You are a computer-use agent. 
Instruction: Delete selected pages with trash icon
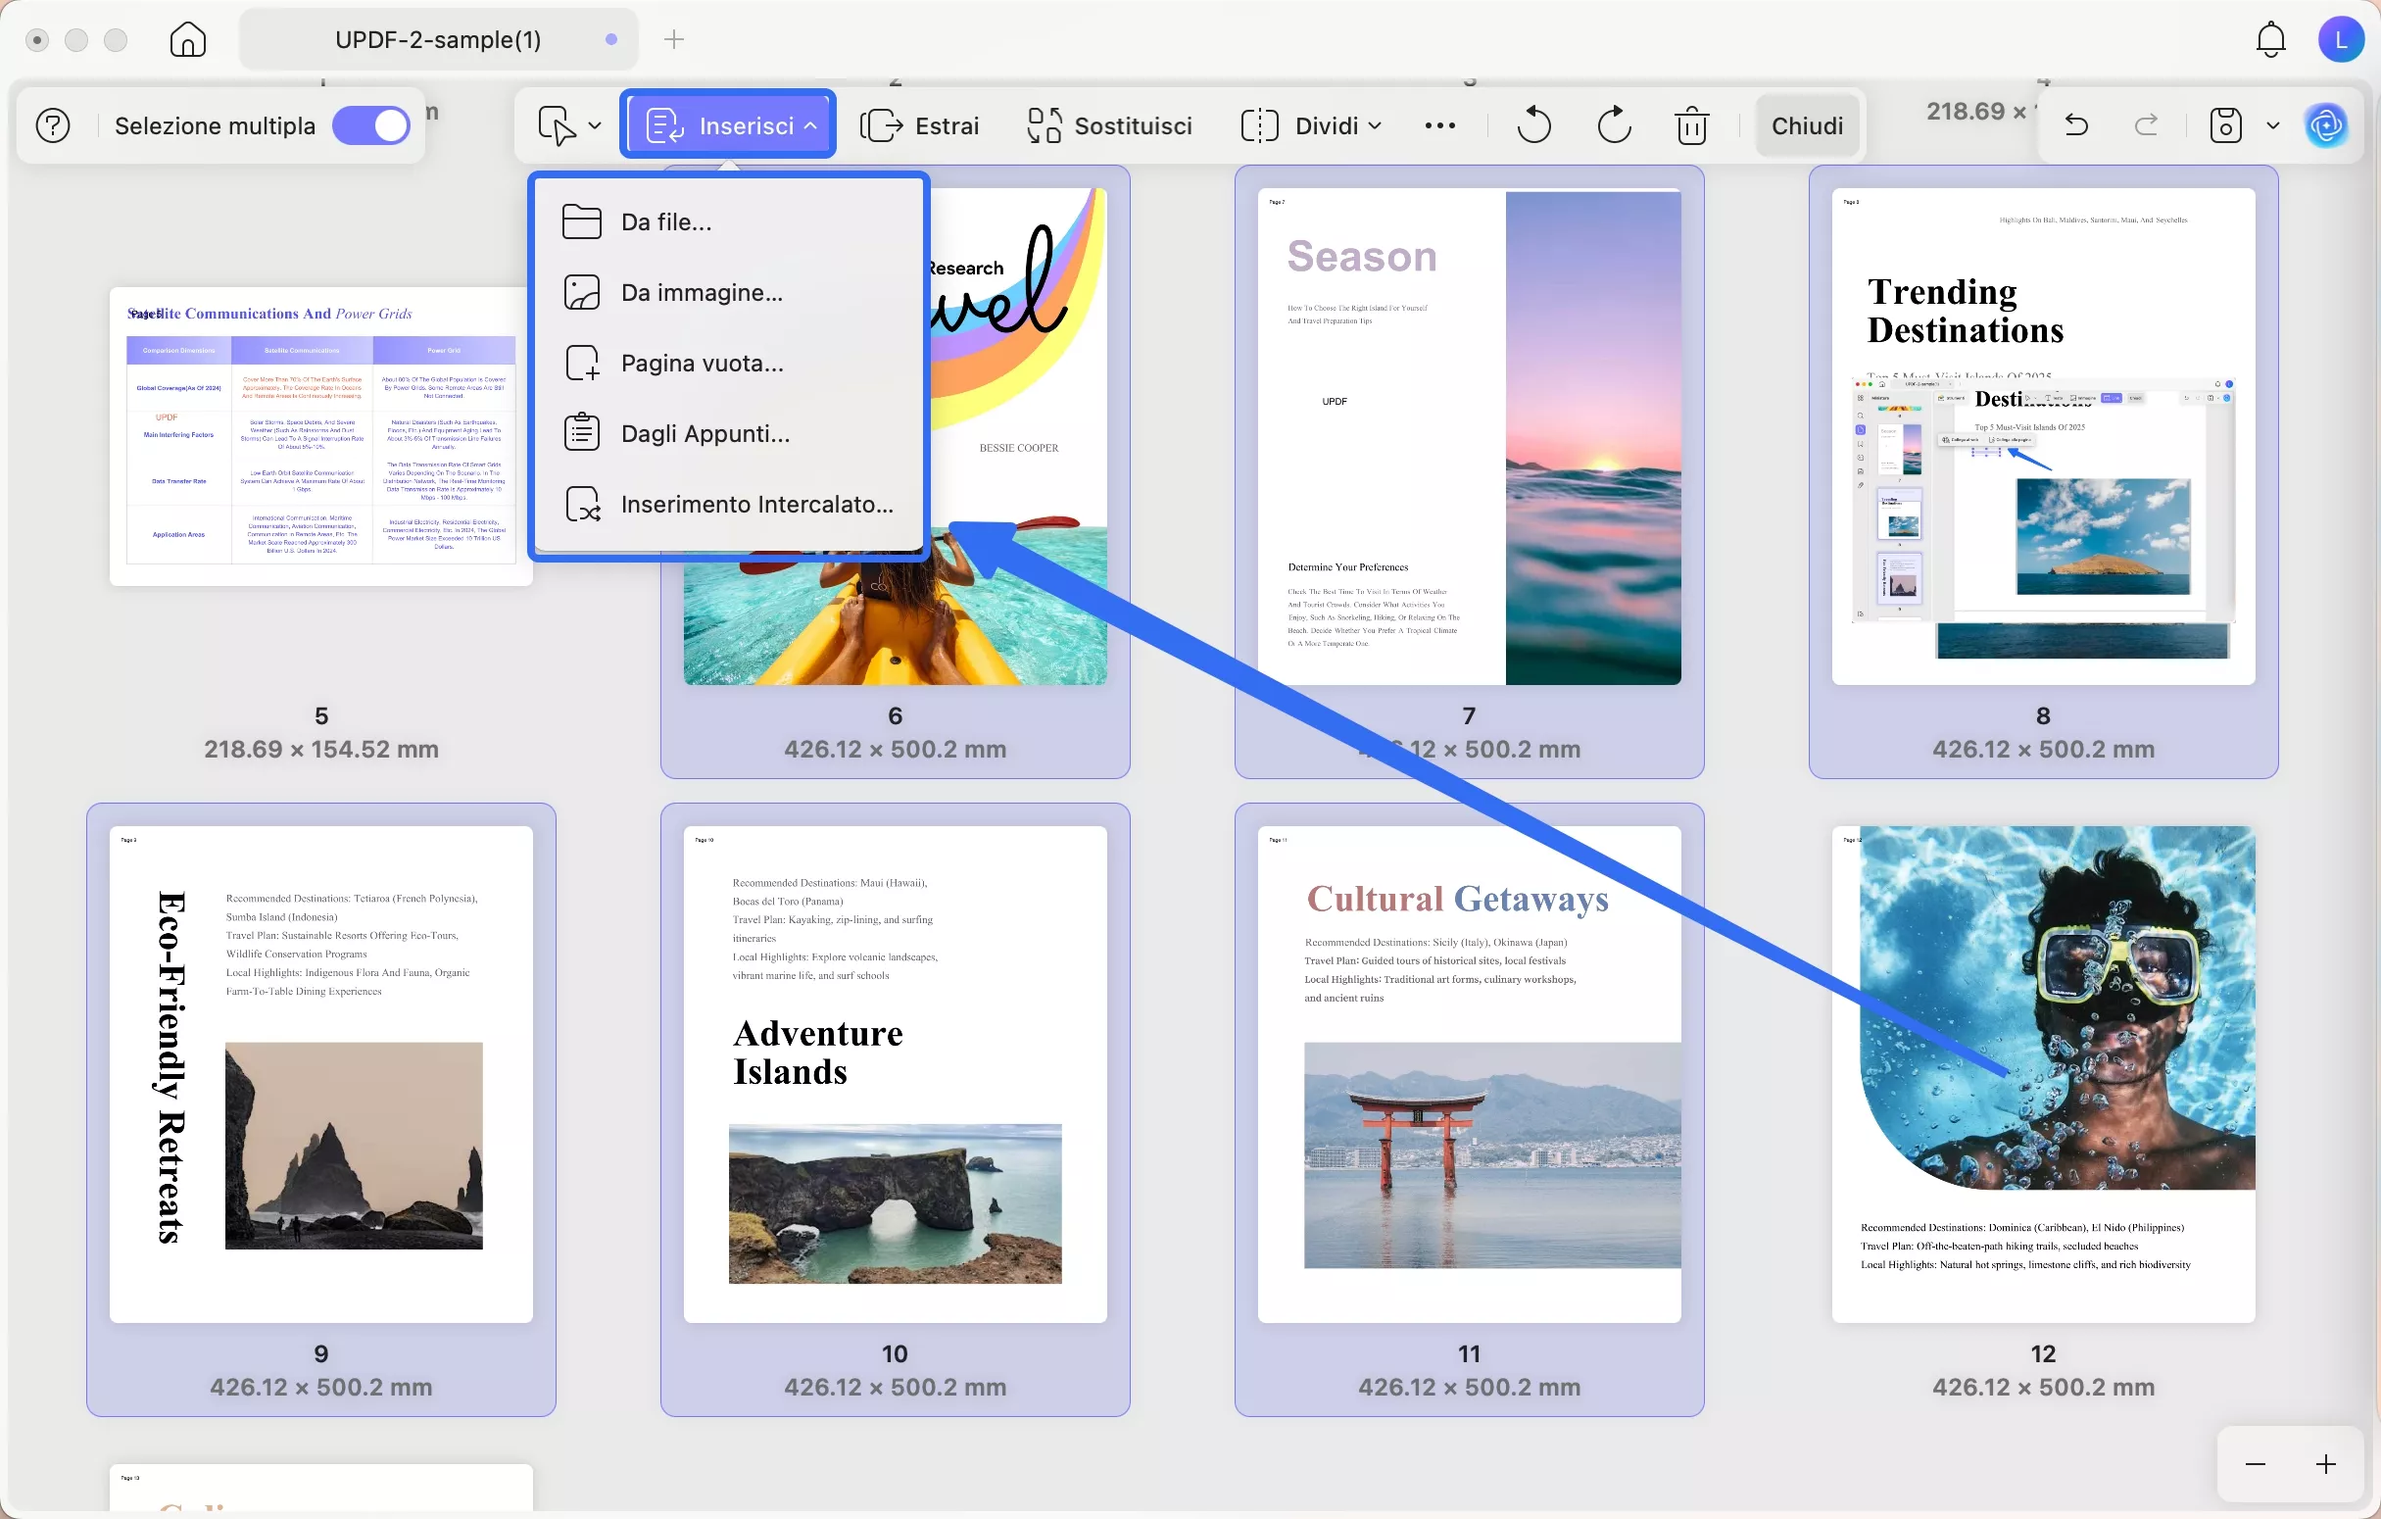(x=1692, y=125)
